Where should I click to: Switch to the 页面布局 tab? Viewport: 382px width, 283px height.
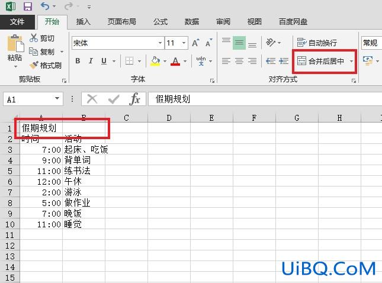click(122, 22)
